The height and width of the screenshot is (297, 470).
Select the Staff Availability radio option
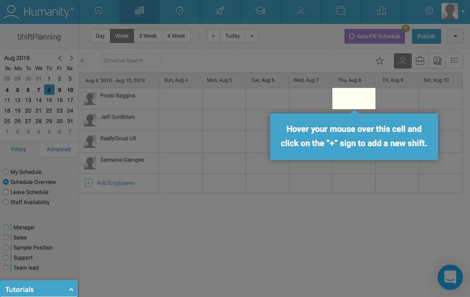[x=6, y=202]
